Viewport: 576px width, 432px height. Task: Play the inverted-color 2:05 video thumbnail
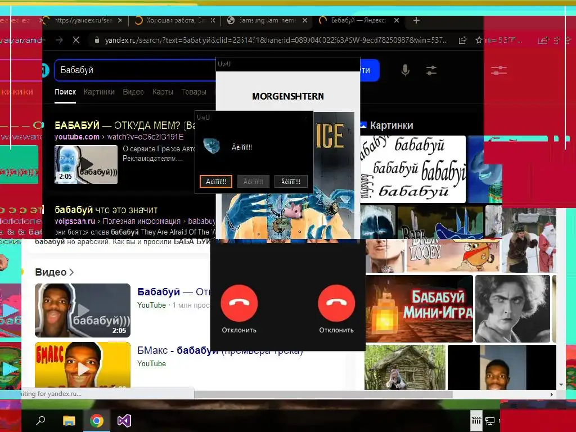(86, 164)
